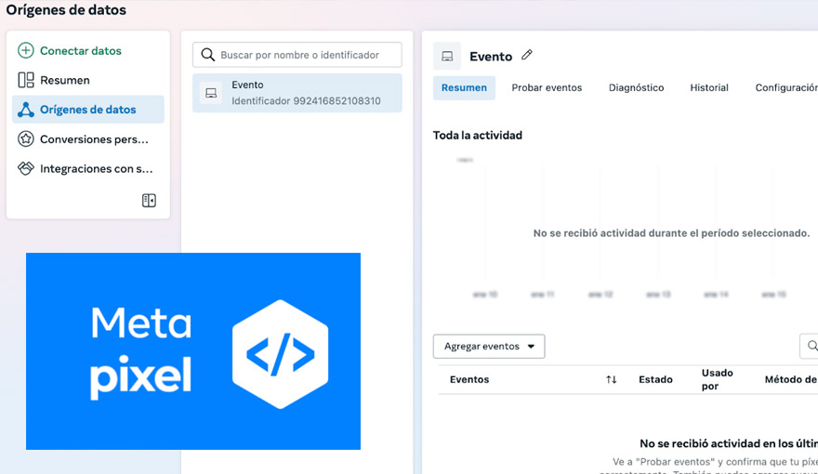Click the Conectar datos link
Screen dimensions: 818x474
tap(81, 51)
